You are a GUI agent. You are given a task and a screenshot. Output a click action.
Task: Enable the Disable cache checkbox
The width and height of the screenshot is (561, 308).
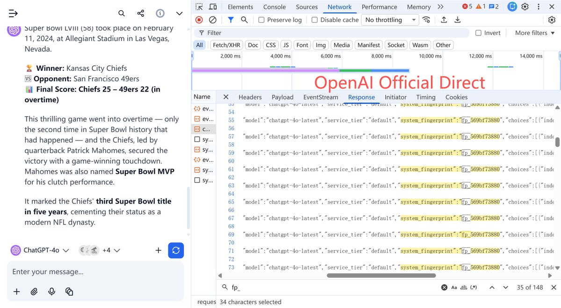314,20
